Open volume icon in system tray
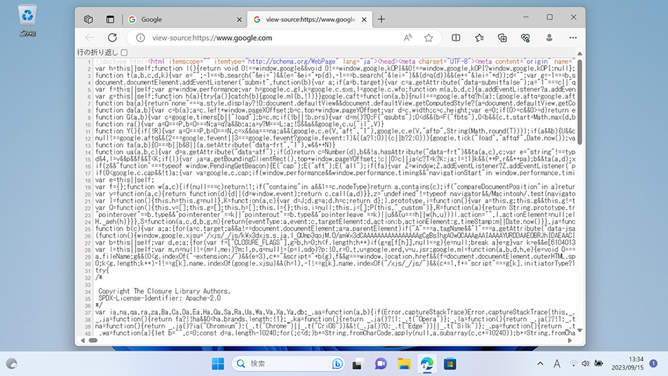The height and width of the screenshot is (376, 668). tap(586, 364)
